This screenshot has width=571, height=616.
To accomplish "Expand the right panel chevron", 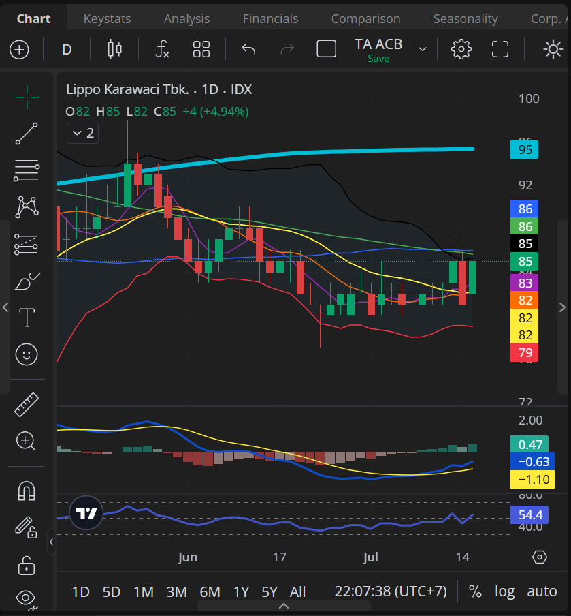I will [x=562, y=307].
